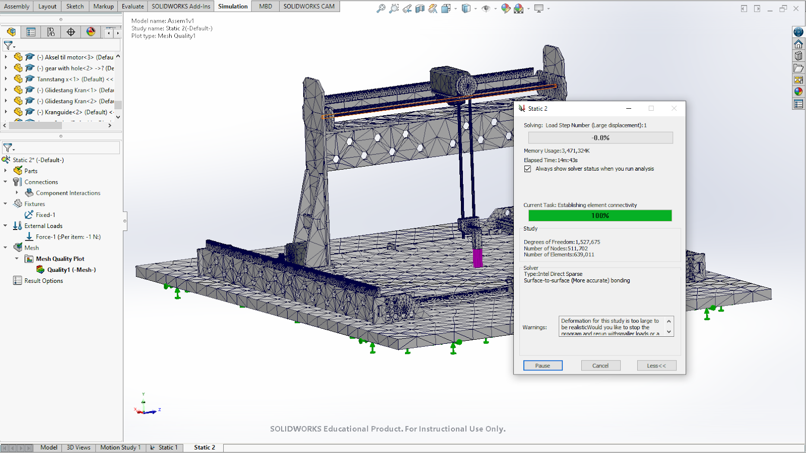Screen dimensions: 806x453
Task: Click the Previous View icon
Action: coord(407,9)
